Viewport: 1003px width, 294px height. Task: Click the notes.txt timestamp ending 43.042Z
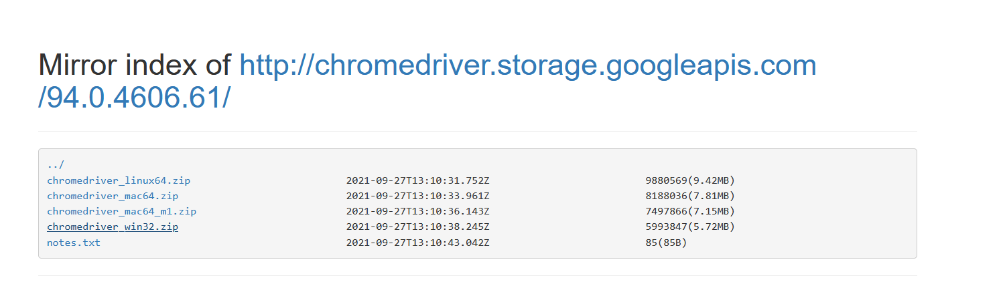pyautogui.click(x=417, y=243)
